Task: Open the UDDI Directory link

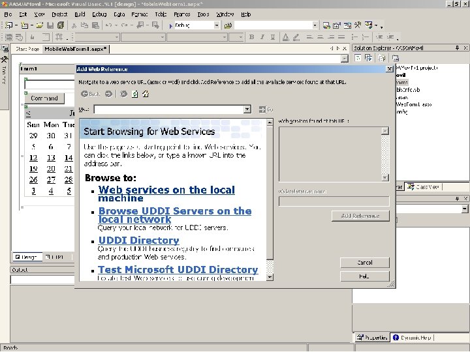Action: click(139, 241)
